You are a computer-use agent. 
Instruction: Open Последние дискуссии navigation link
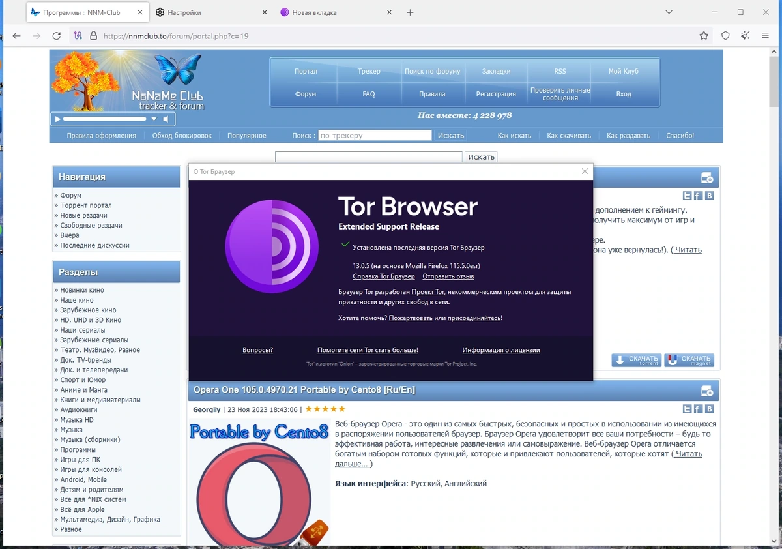[x=95, y=245]
